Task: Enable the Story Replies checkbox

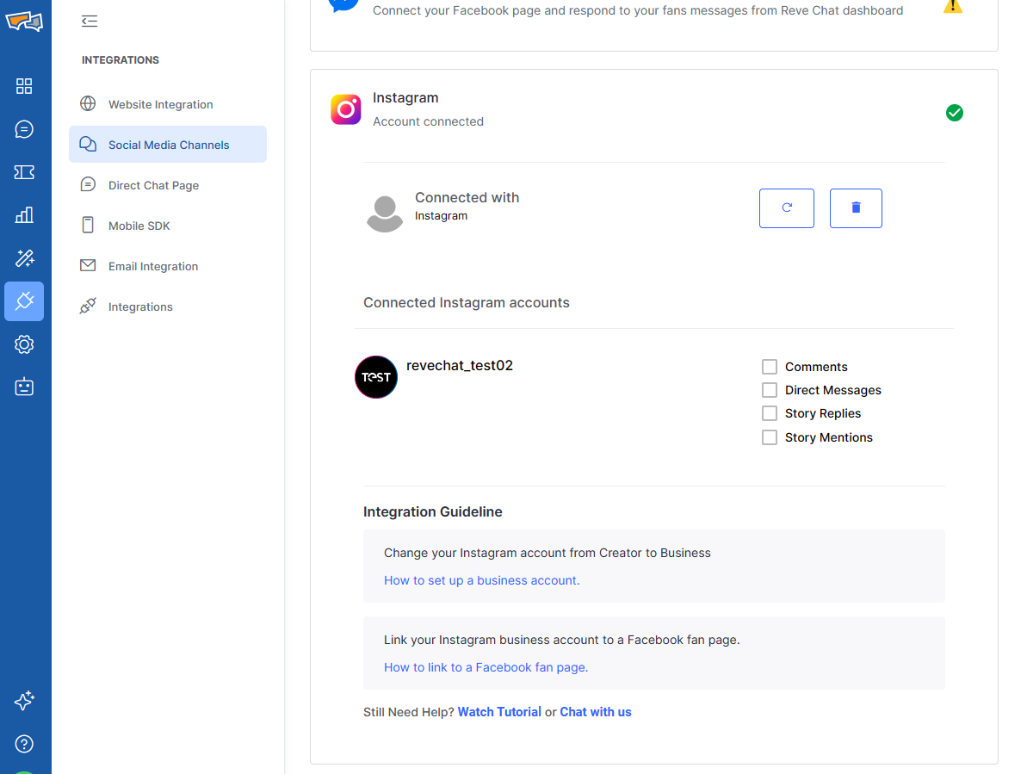Action: pyautogui.click(x=770, y=413)
